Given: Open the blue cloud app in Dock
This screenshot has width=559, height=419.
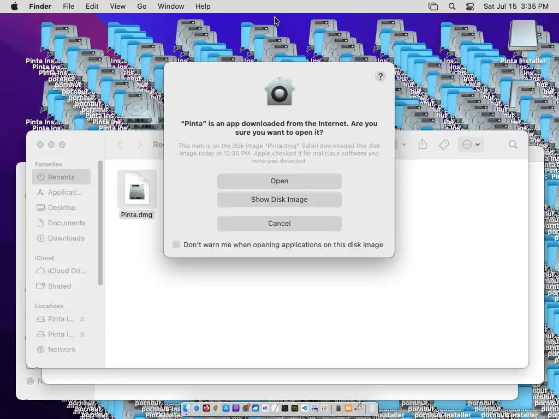Looking at the screenshot, I should point(255,408).
